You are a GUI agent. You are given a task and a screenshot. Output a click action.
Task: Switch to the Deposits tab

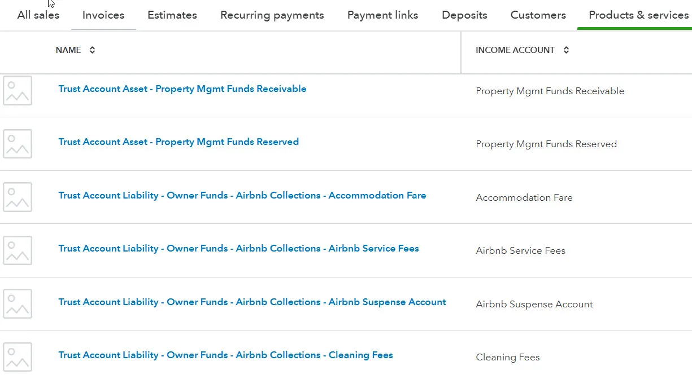(x=464, y=15)
